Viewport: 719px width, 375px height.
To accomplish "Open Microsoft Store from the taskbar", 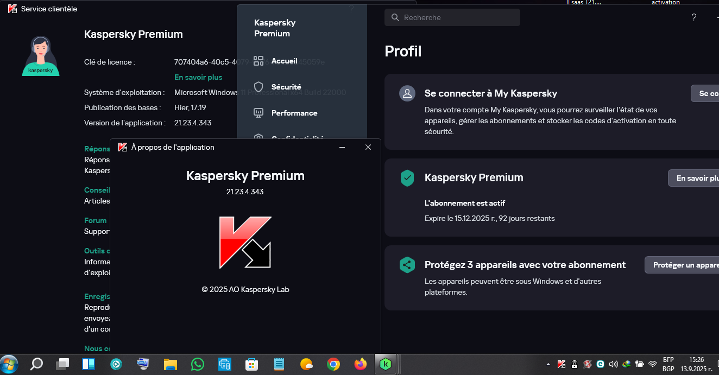I will (252, 364).
